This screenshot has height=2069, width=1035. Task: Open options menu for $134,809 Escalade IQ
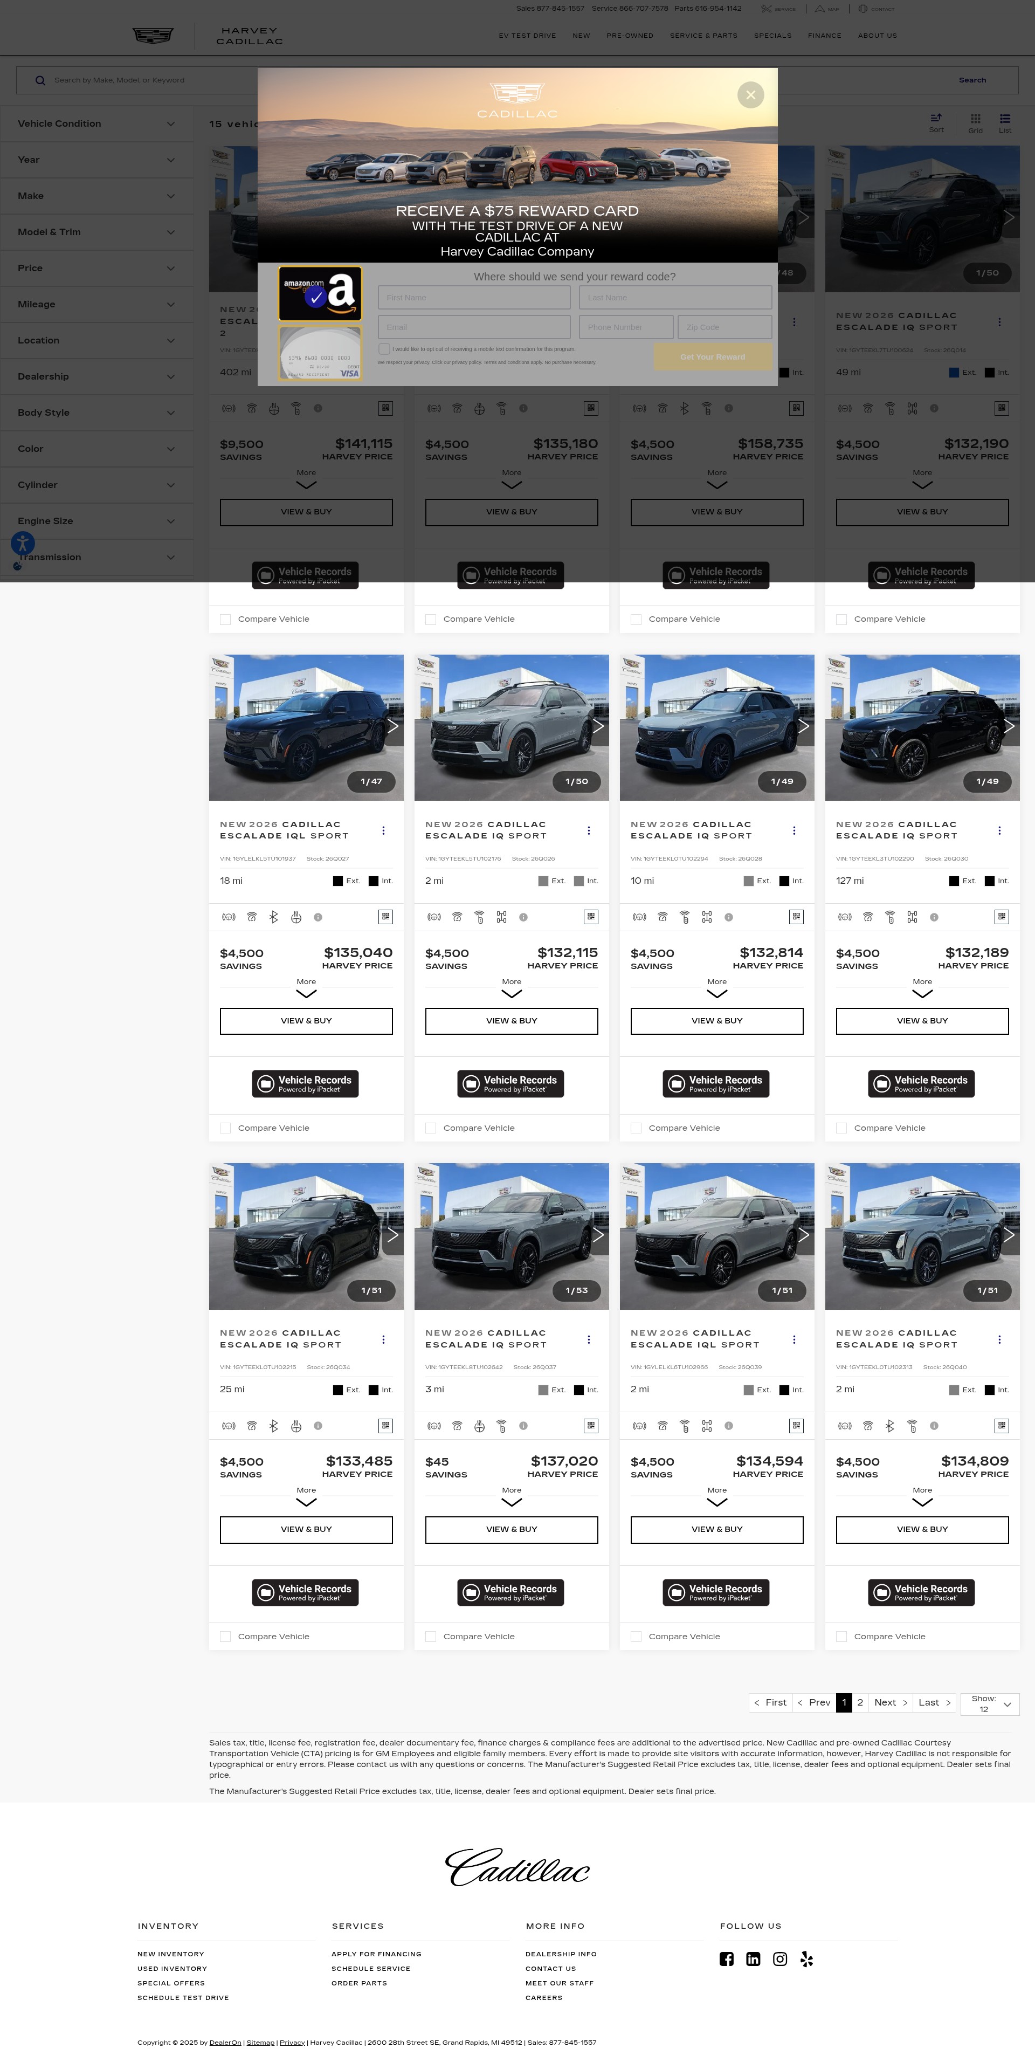(x=999, y=1339)
